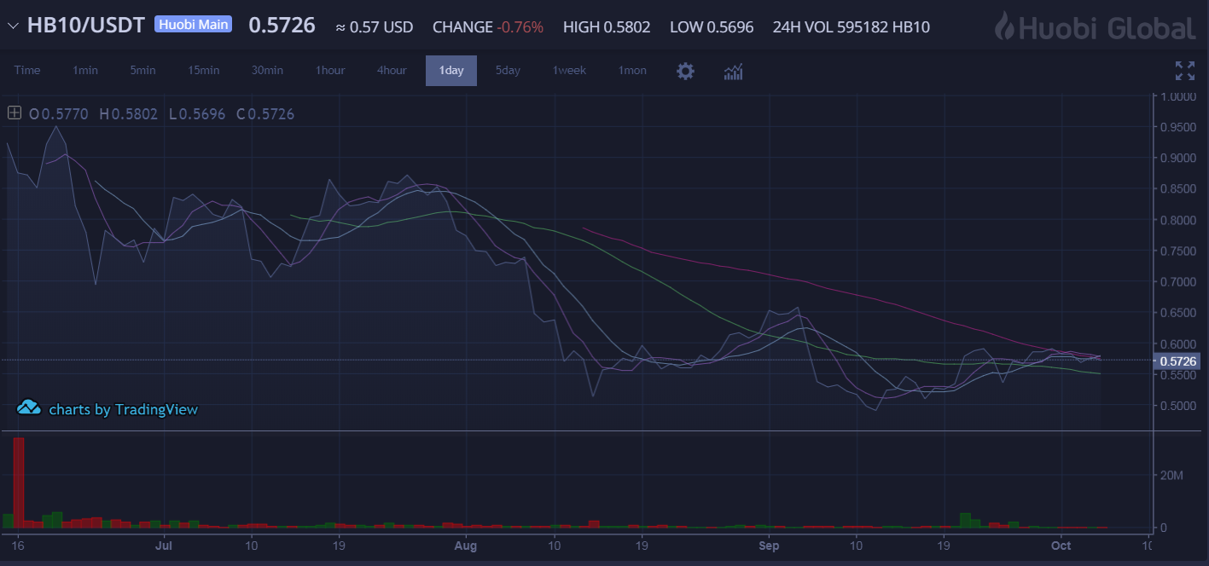
Task: Switch to the 30min interval
Action: [267, 71]
